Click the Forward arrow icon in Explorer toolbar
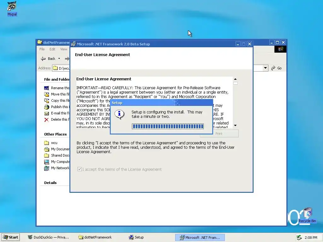Image resolution: width=323 pixels, height=242 pixels. tap(67, 59)
